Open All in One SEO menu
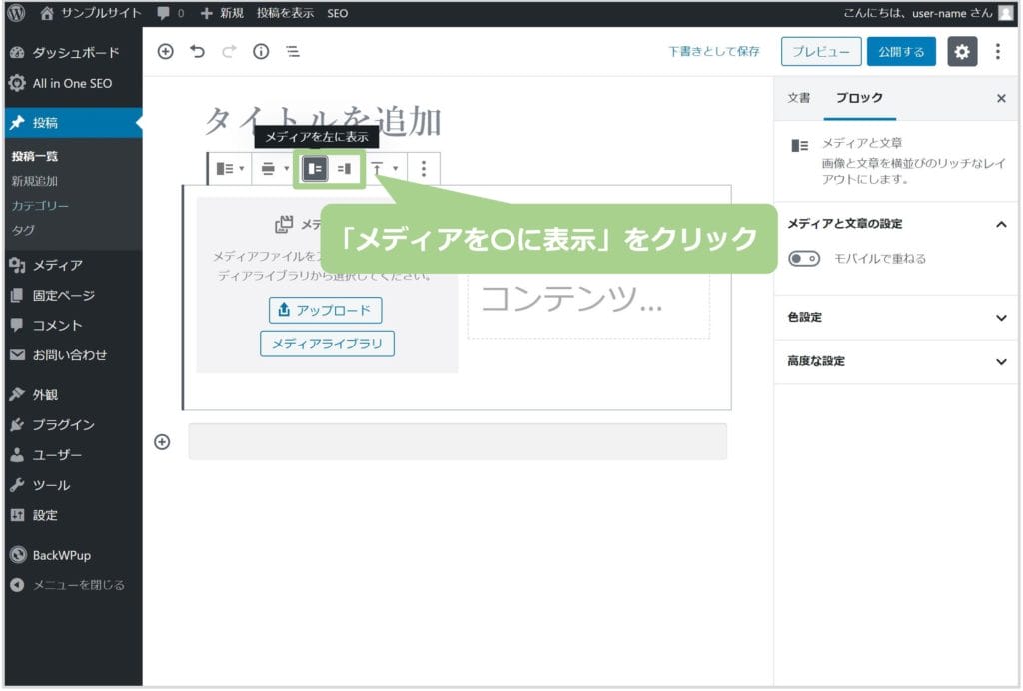 coord(73,84)
